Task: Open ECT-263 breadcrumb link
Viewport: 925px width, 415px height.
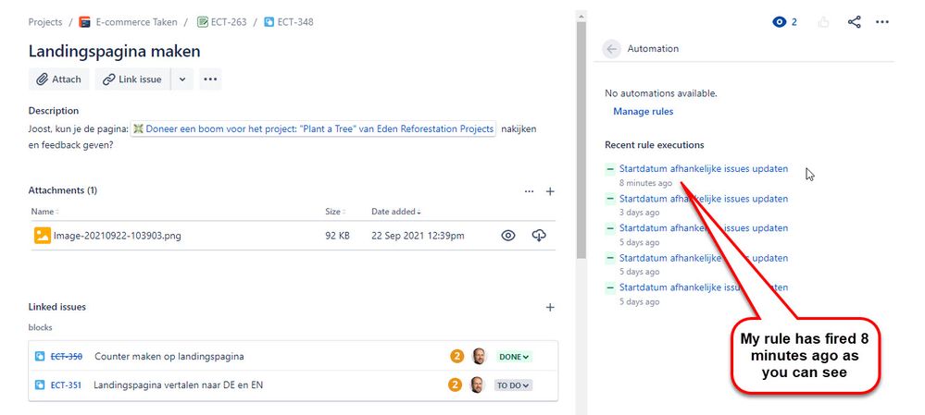Action: pos(229,22)
